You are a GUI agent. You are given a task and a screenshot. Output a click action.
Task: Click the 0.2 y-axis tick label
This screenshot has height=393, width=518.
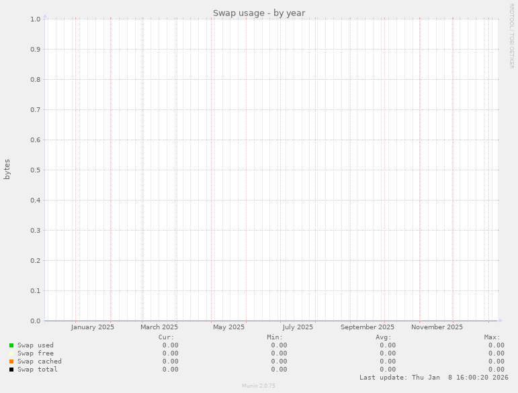tap(36, 261)
